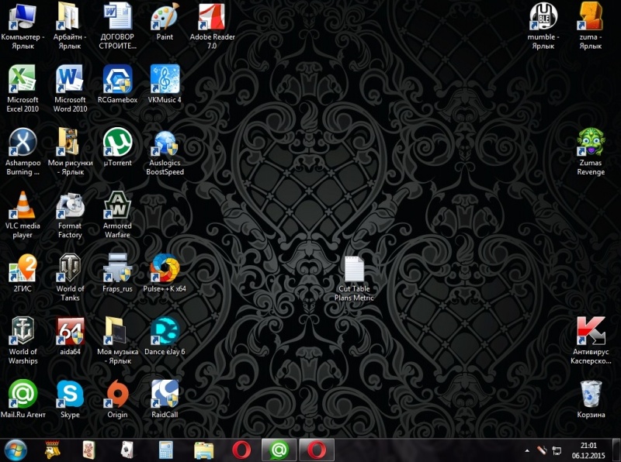Select the Adobe Reader 7.0 icon

211,17
